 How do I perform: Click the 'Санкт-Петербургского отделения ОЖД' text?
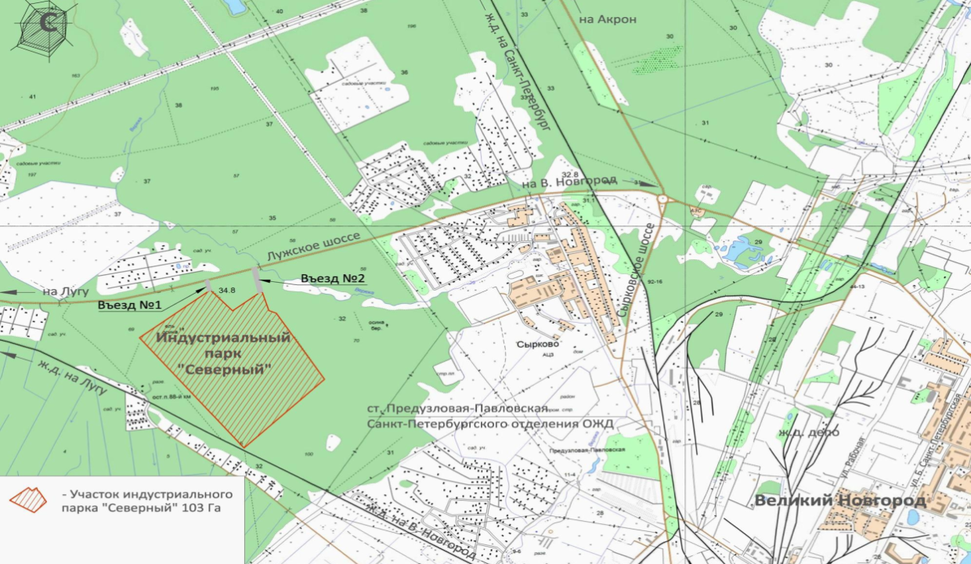(x=491, y=424)
